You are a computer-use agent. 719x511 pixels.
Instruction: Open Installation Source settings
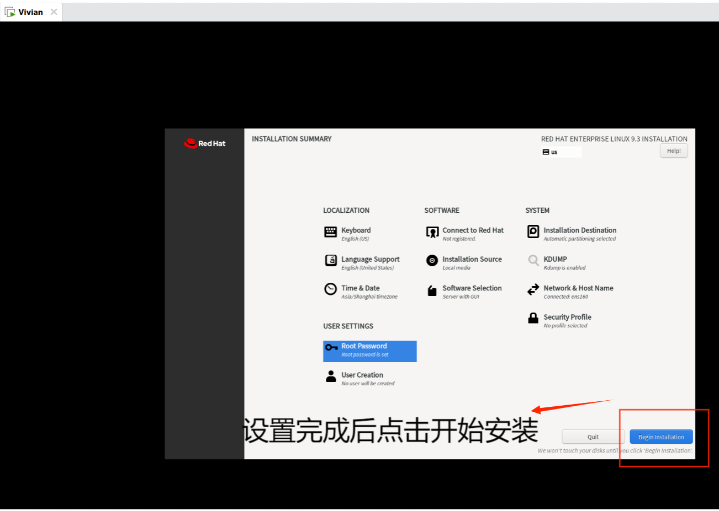tap(472, 259)
